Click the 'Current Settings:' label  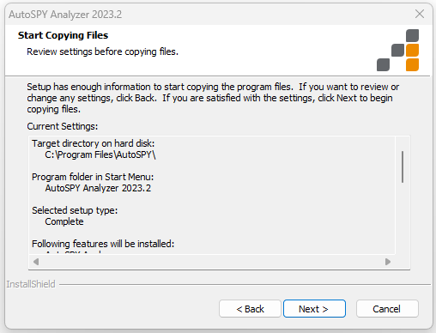tap(63, 126)
